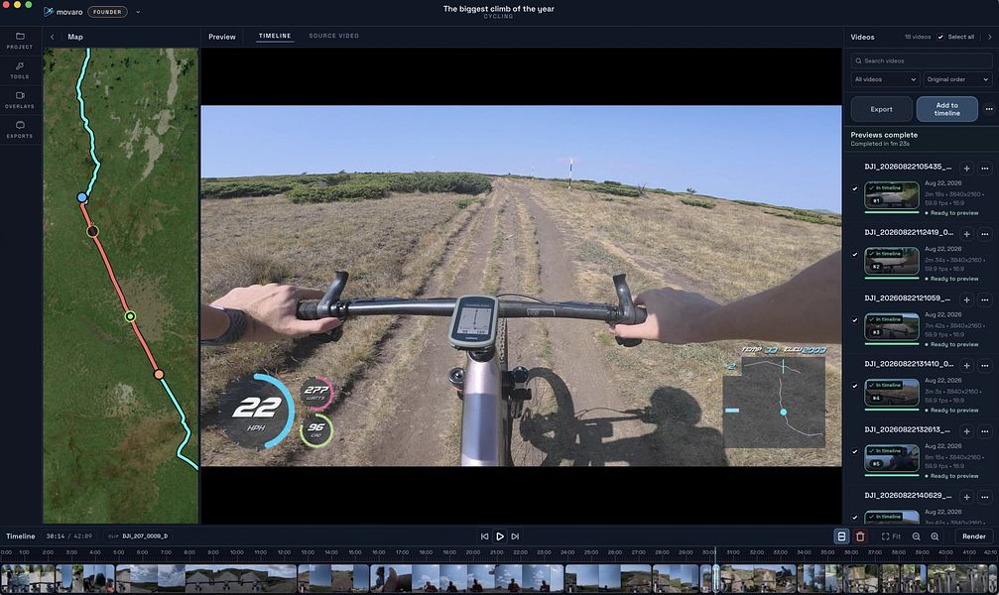Click the 20:00 mark on timeline ruler

point(473,552)
